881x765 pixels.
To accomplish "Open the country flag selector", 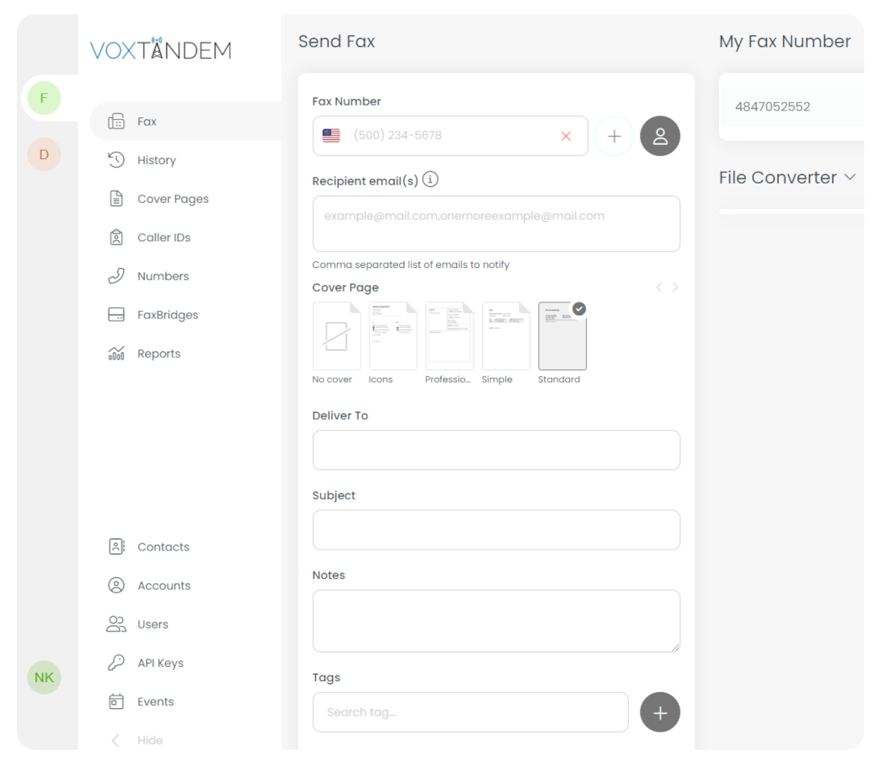I will 330,135.
